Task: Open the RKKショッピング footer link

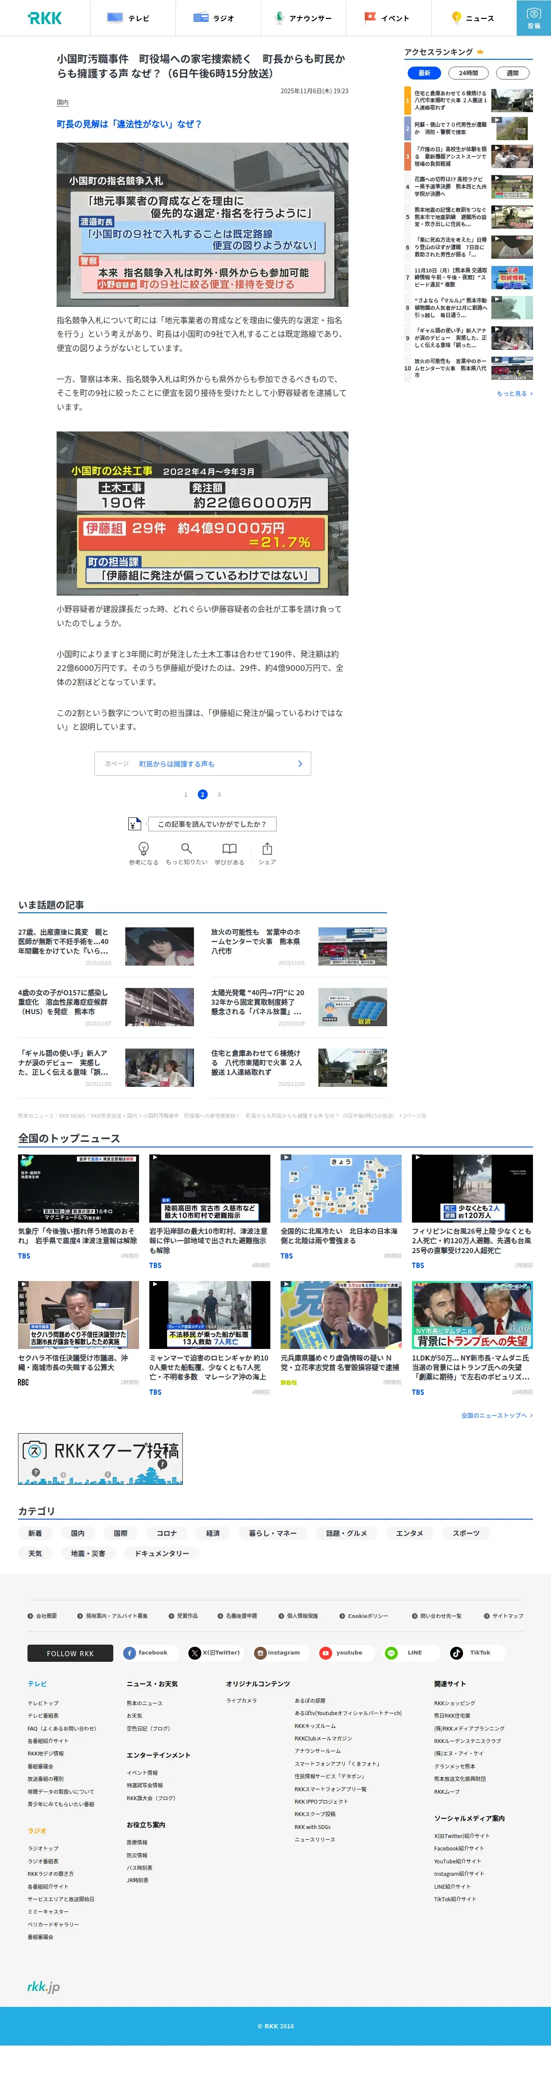Action: 454,1703
